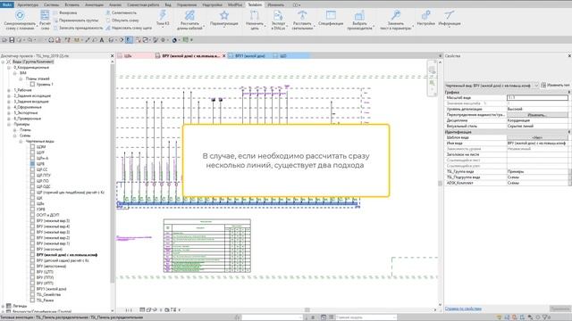Click the Save icon in quick access toolbar
Screen dimensions: 572x321
(x=12, y=39)
